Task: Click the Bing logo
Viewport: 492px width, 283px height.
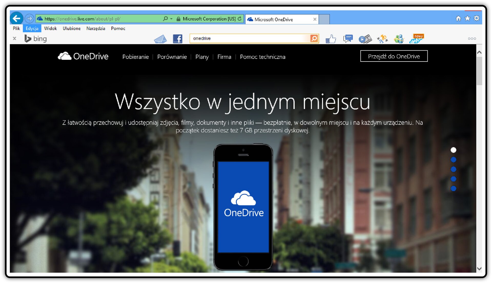Action: tap(36, 38)
